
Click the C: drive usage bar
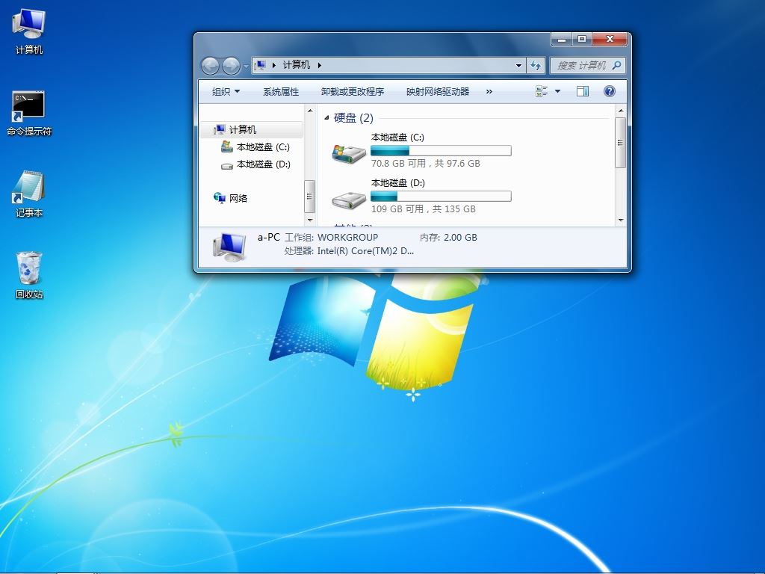[x=441, y=150]
